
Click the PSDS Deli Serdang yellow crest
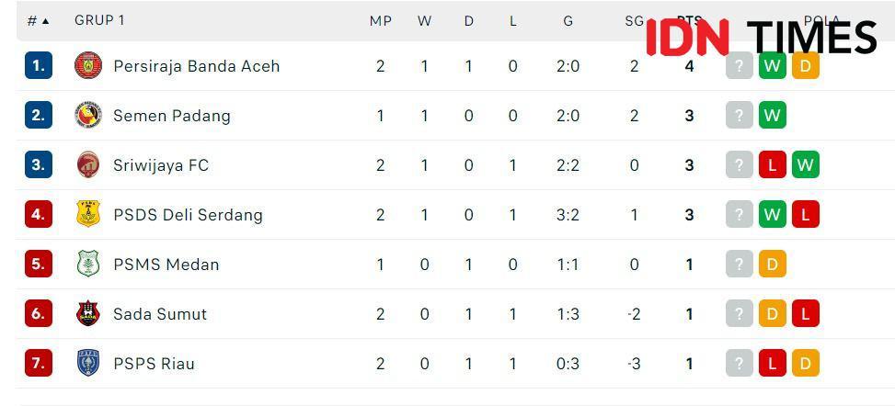point(88,214)
